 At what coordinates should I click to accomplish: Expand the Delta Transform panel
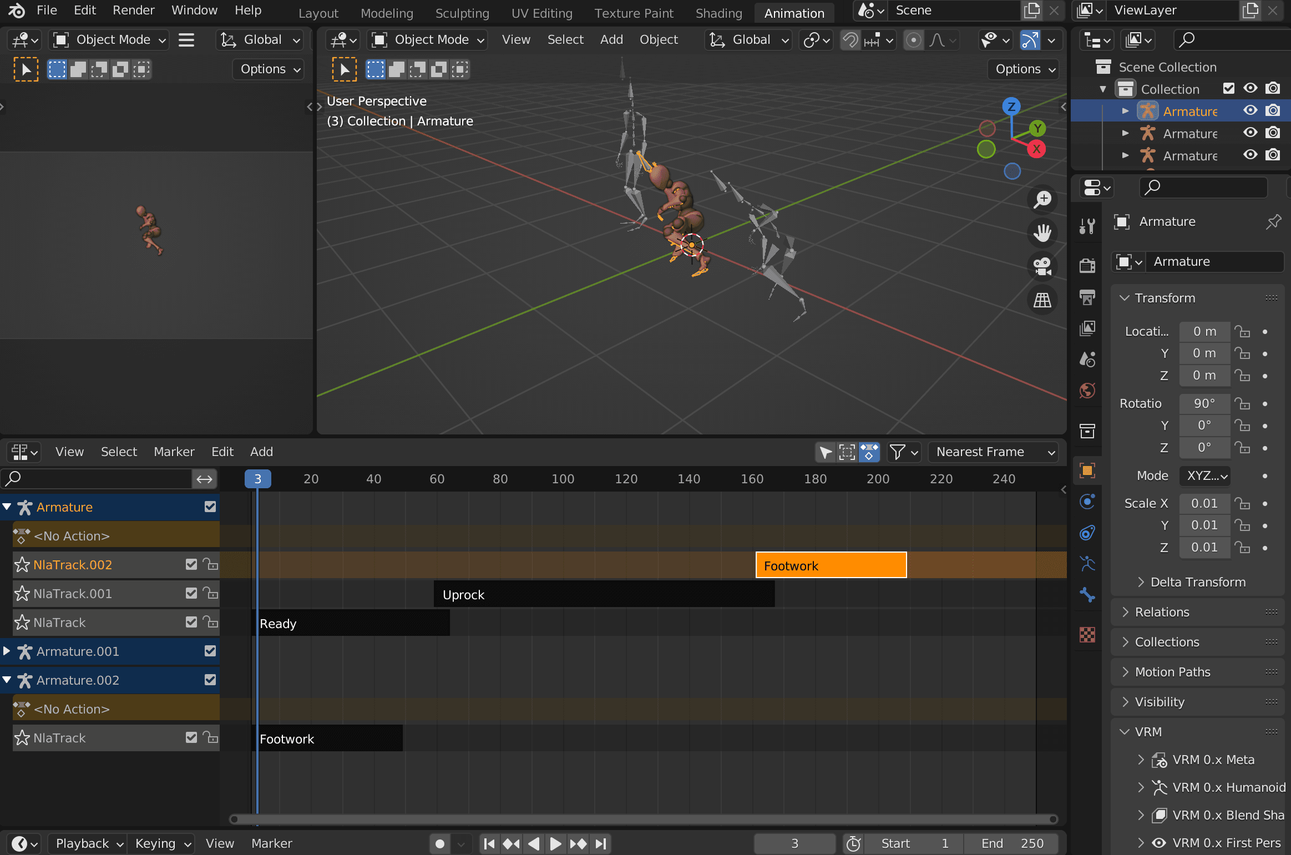(1198, 582)
